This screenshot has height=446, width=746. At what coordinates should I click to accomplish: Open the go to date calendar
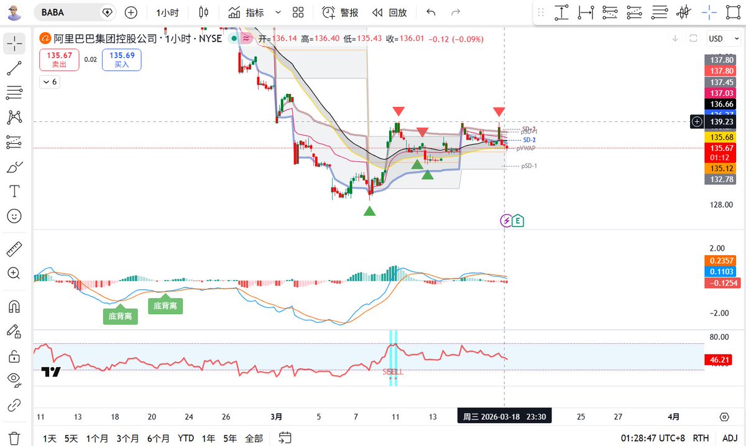tap(285, 437)
